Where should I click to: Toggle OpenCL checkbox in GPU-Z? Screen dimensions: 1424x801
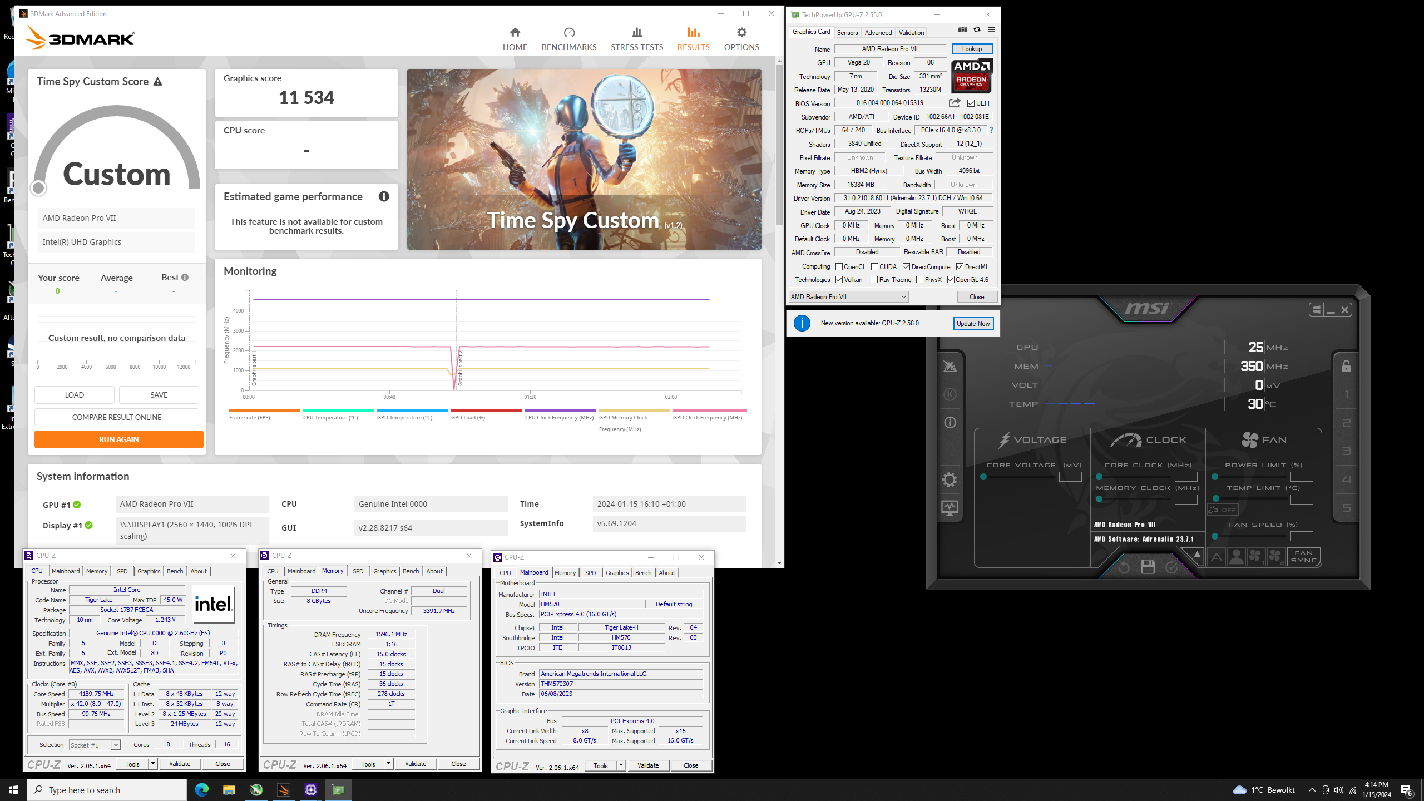[x=839, y=267]
